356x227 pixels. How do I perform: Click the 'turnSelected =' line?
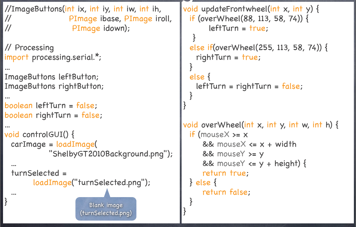click(x=39, y=173)
